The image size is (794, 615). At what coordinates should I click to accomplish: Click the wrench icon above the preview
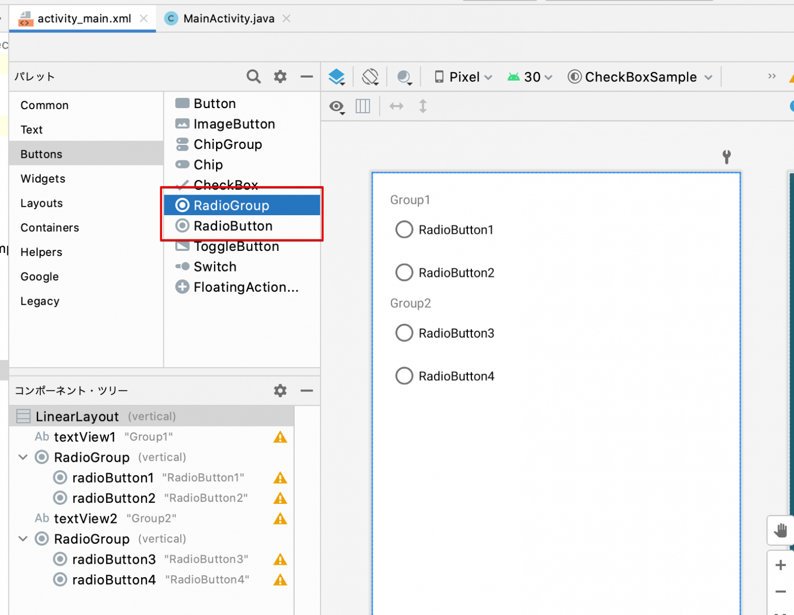pyautogui.click(x=727, y=156)
